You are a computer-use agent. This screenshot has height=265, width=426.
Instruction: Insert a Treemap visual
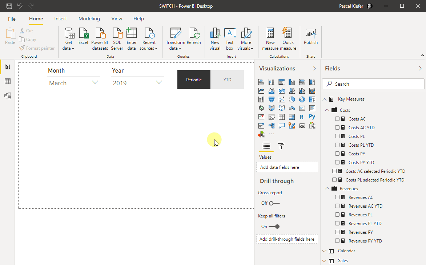(312, 99)
